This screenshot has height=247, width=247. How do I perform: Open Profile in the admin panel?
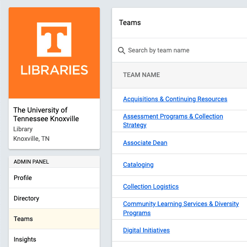point(54,178)
